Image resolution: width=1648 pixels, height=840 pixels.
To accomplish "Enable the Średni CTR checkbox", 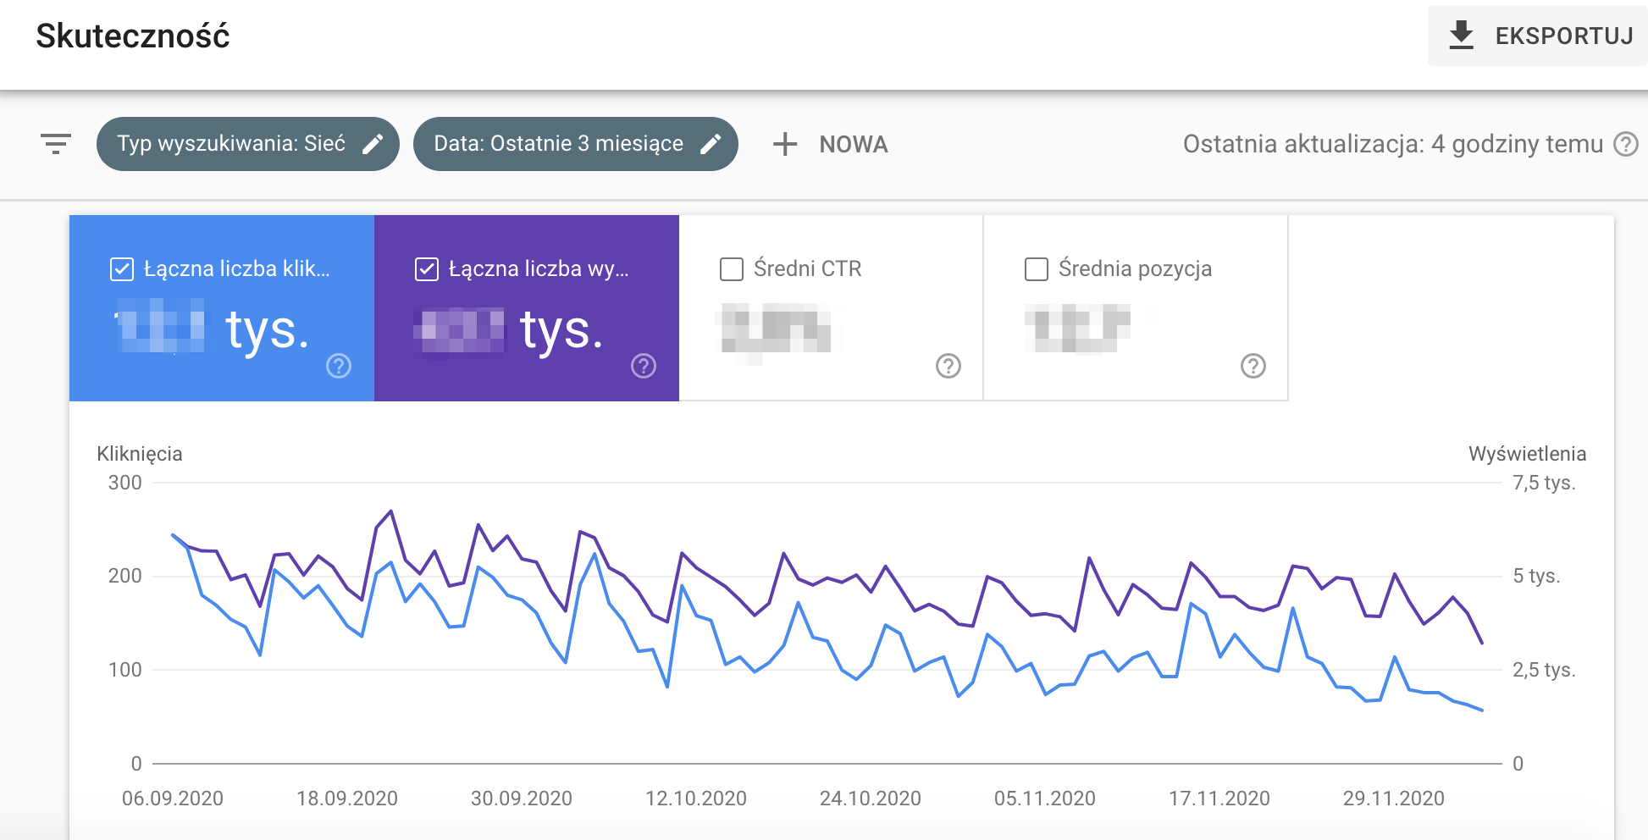I will [x=732, y=269].
